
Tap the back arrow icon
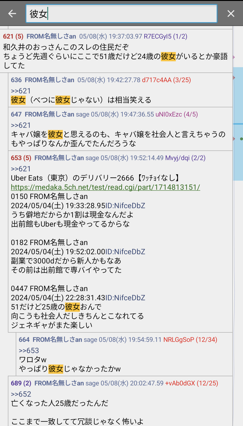coord(12,14)
